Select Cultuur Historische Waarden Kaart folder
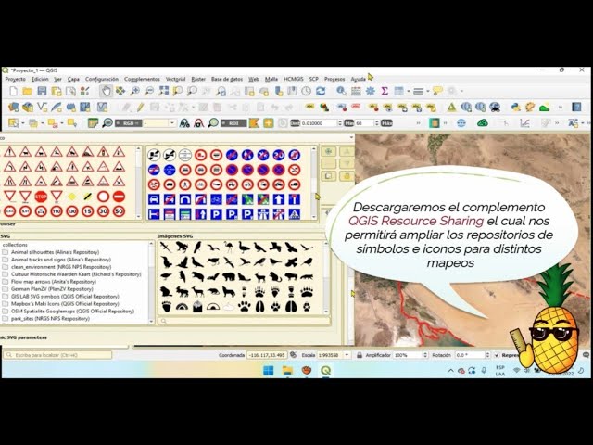593x445 pixels. (76, 274)
